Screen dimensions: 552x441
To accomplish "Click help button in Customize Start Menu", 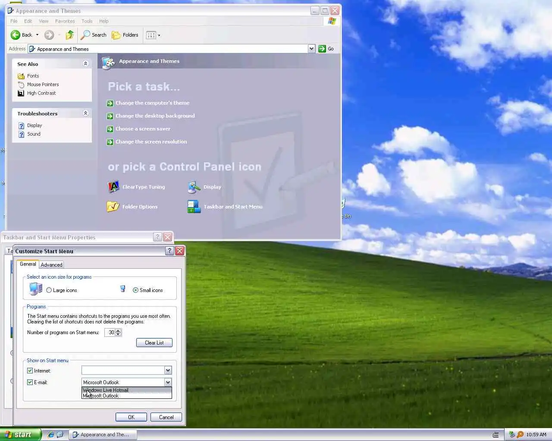I will point(169,251).
